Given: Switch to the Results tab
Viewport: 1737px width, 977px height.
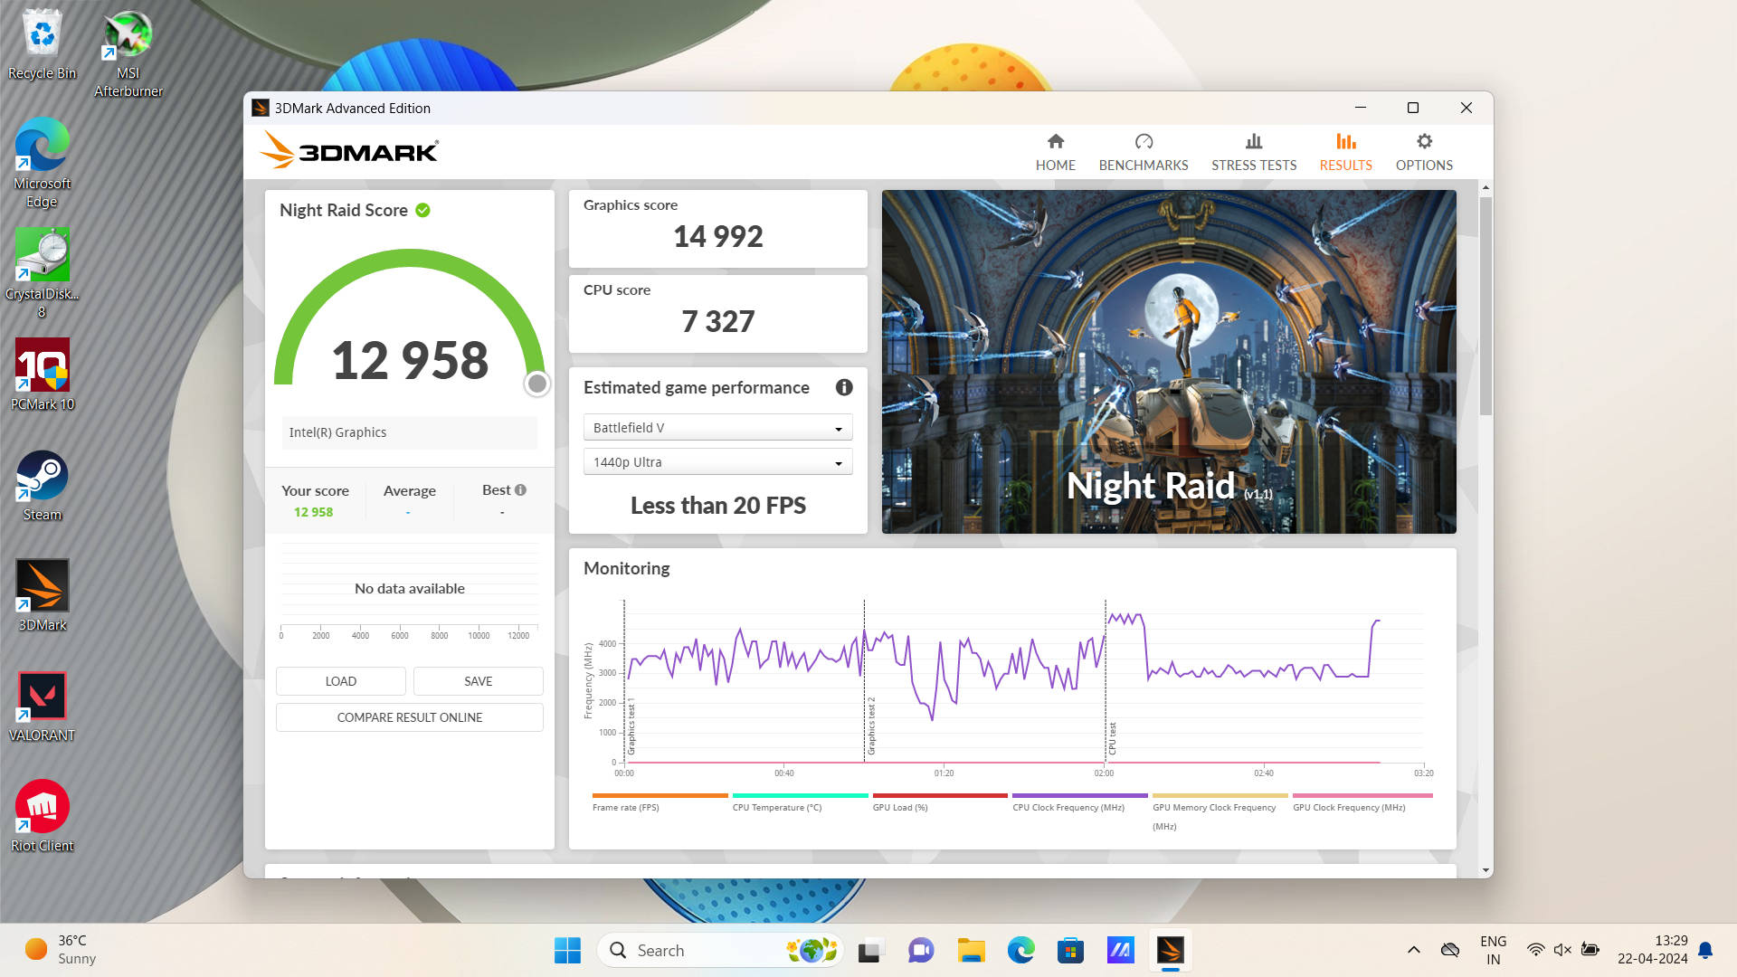Looking at the screenshot, I should click(1345, 152).
